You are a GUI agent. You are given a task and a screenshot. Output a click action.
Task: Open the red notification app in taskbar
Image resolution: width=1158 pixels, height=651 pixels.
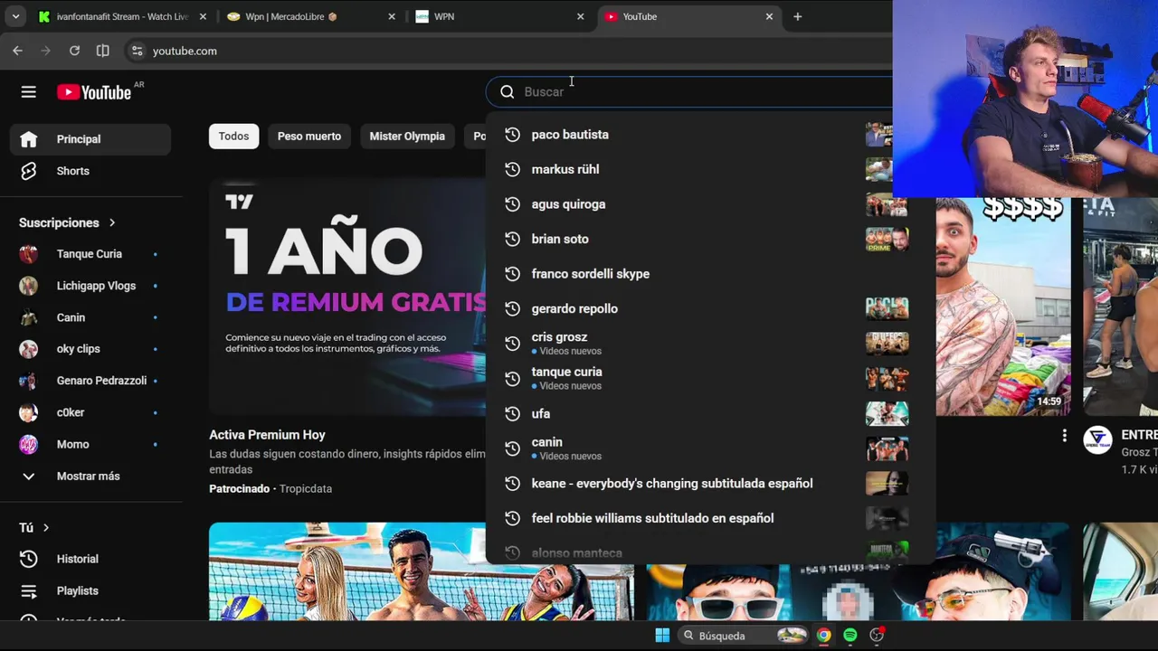[877, 636]
